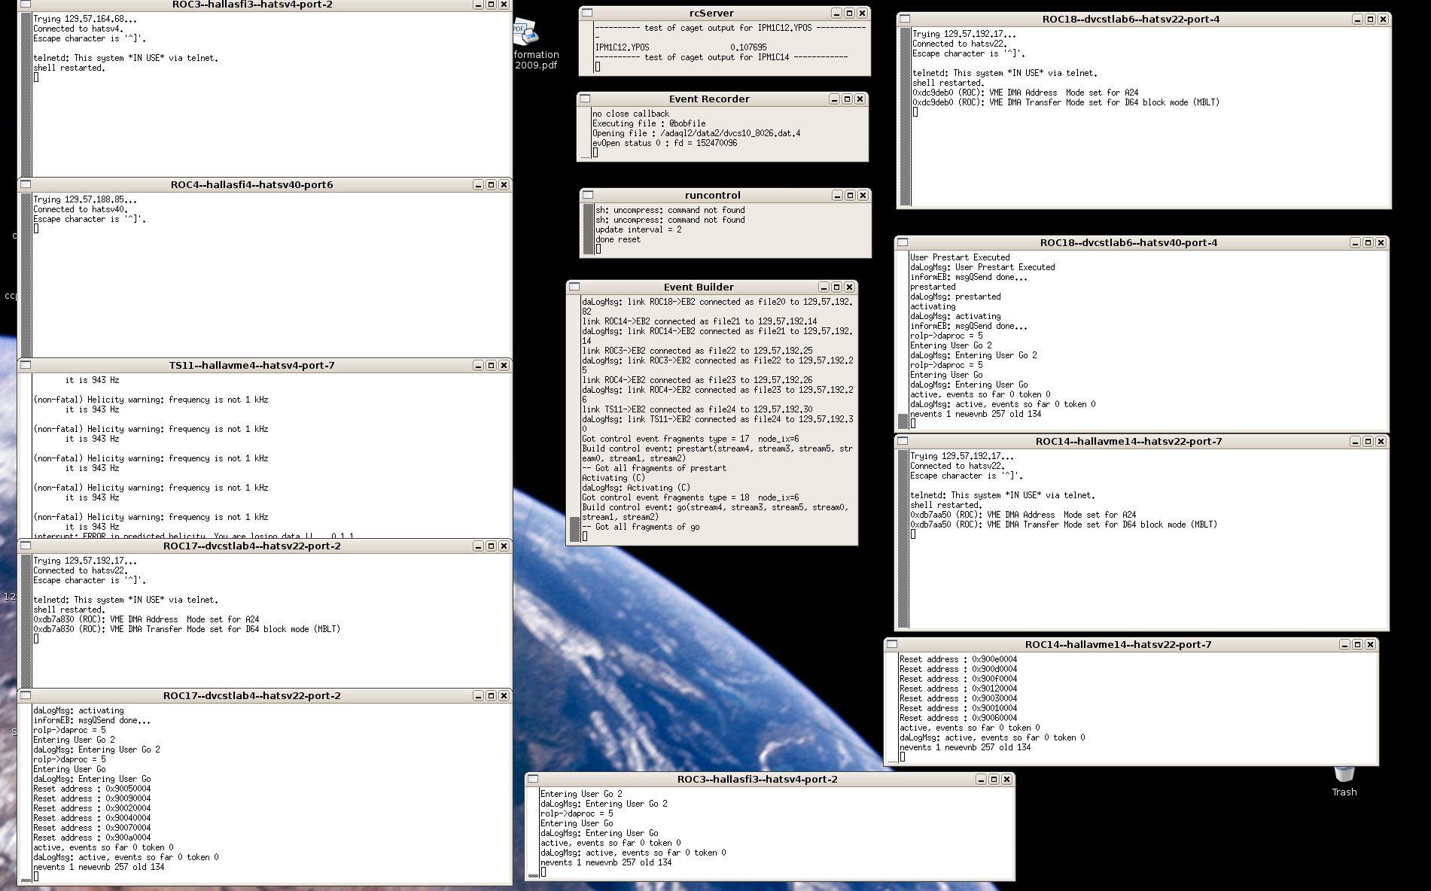Open menu icon of bottom ROC3 window showing 'Entering User Go'
The height and width of the screenshot is (891, 1431).
tap(533, 779)
